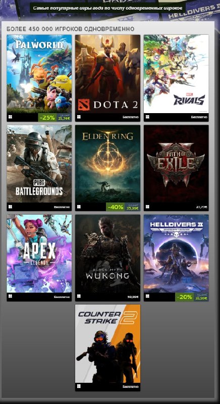
Task: Select the Marvel Rivals cover art
Action: [x=176, y=74]
